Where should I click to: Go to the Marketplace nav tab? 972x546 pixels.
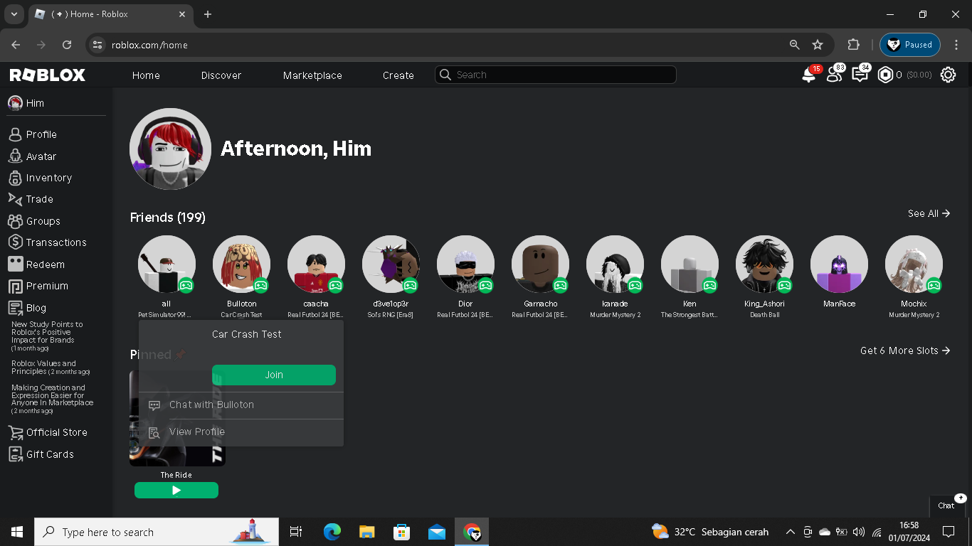coord(312,75)
